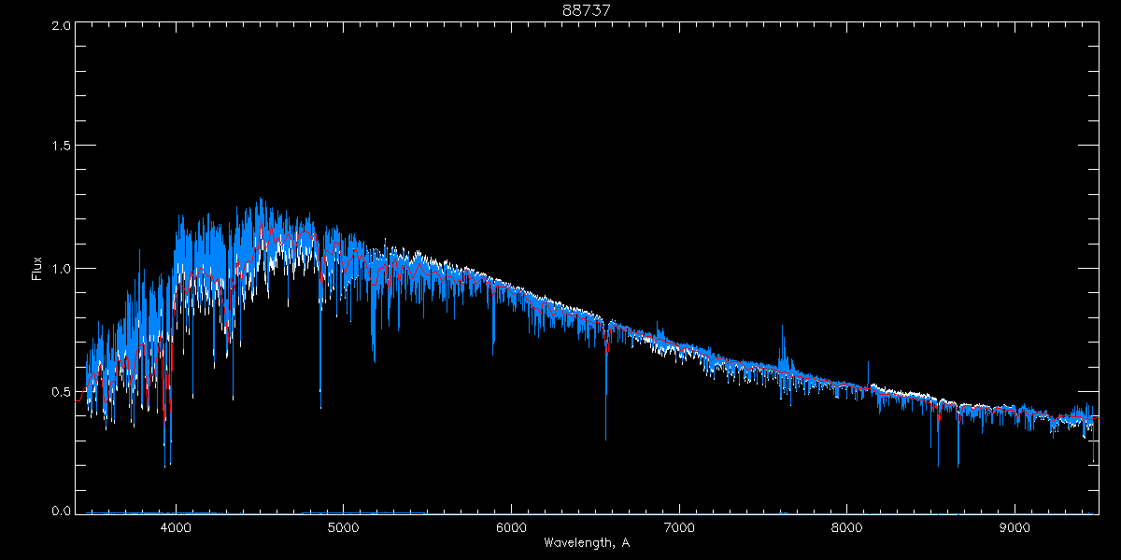Image resolution: width=1121 pixels, height=560 pixels.
Task: Select the 9000 x-axis tick label
Action: (x=1015, y=527)
